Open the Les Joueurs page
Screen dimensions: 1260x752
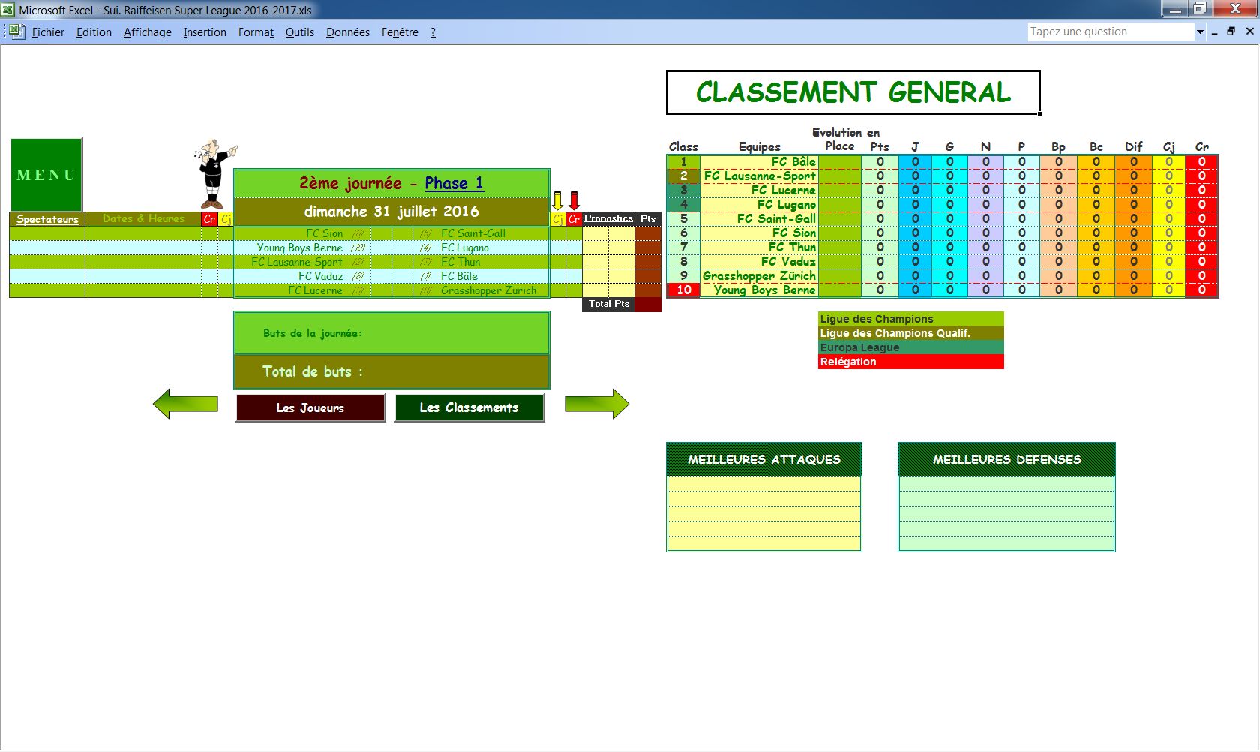coord(310,408)
